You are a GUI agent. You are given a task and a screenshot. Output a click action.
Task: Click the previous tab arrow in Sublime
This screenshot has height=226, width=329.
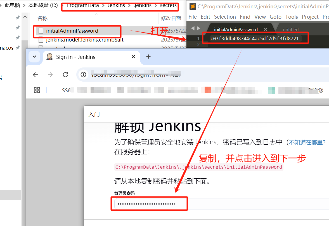(193, 28)
